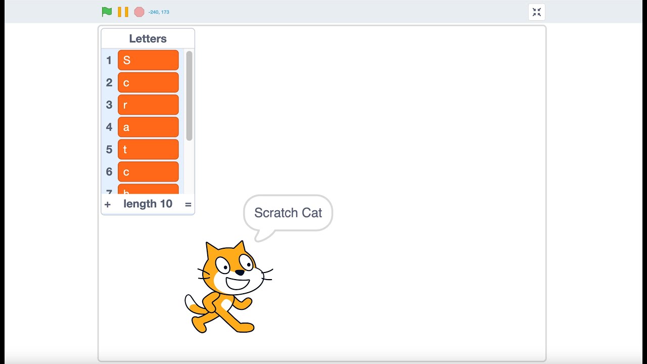Select list item 5 containing t
The width and height of the screenshot is (647, 364).
pos(148,149)
